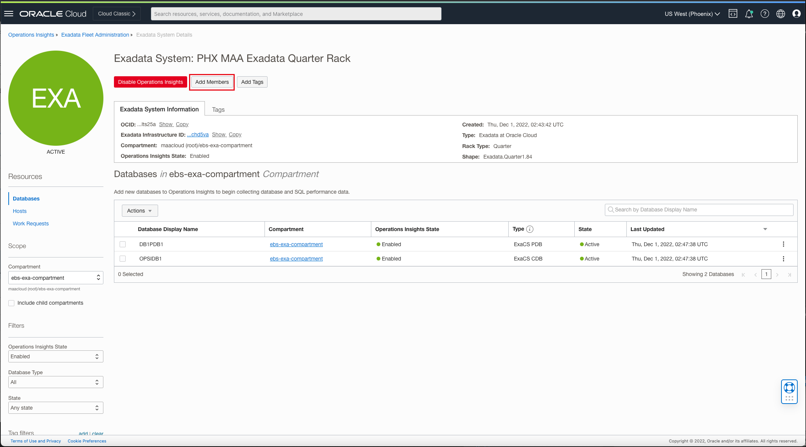Switch to the Tags tab

point(218,109)
